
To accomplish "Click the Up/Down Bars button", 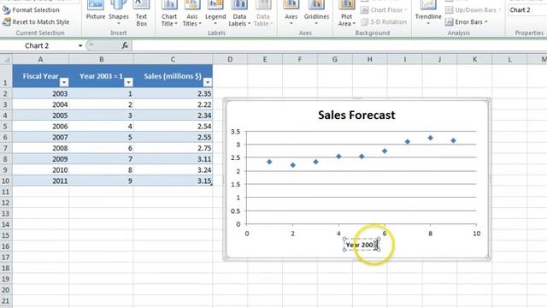I will click(473, 9).
